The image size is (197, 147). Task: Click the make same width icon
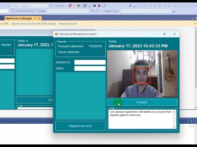(x=175, y=6)
